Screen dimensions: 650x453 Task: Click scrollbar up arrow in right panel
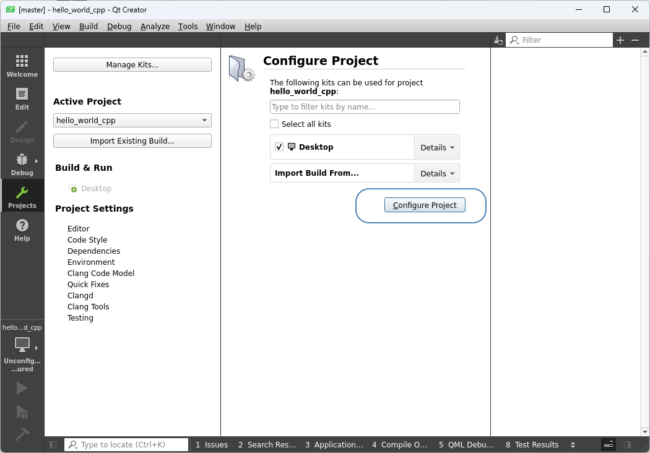click(x=644, y=52)
